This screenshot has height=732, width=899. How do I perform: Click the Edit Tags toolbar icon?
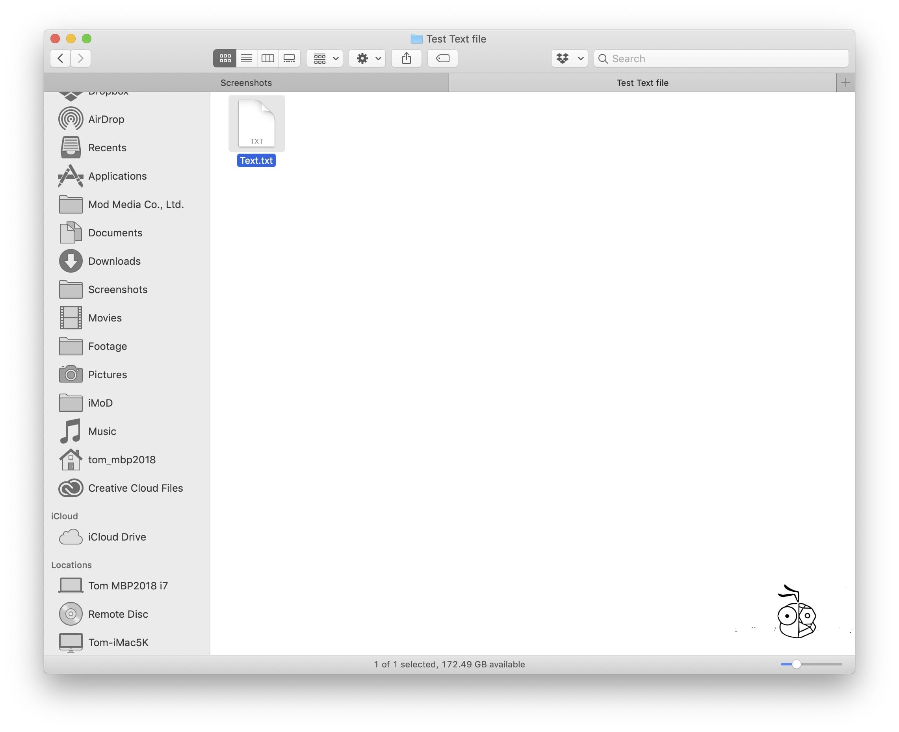(x=443, y=59)
